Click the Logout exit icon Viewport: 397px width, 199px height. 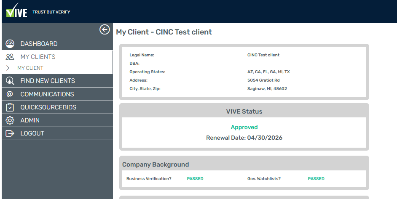tap(10, 133)
